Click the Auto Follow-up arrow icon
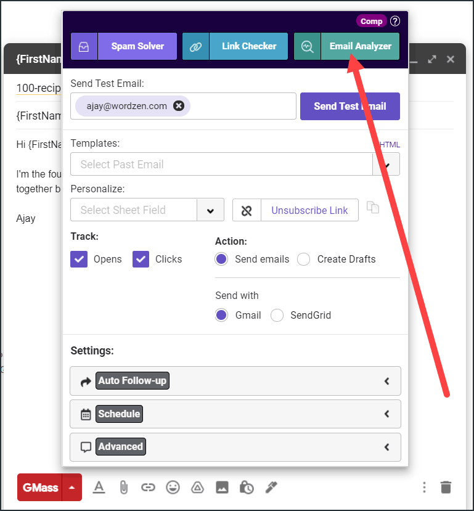The height and width of the screenshot is (511, 474). pos(86,382)
